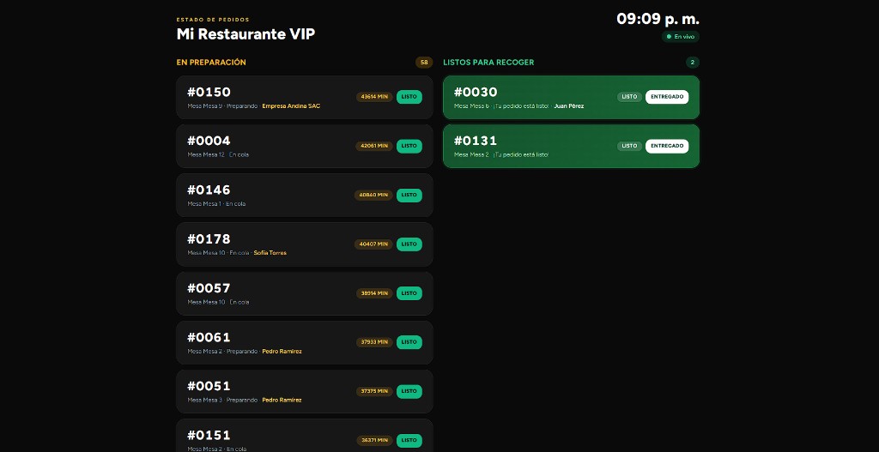Image resolution: width=879 pixels, height=452 pixels.
Task: Click the LISTO badge on order #0131
Action: click(629, 146)
